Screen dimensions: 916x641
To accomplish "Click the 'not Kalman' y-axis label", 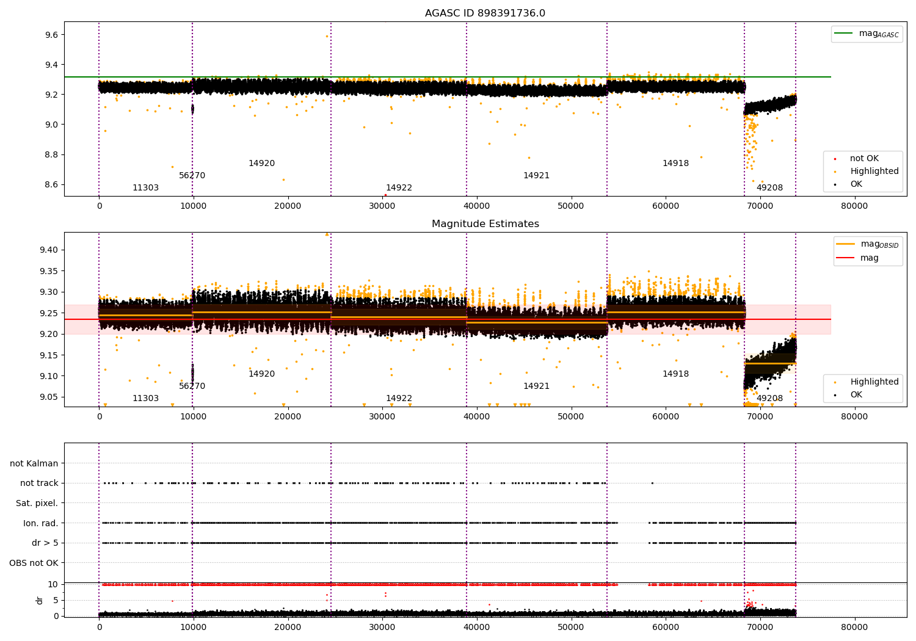I will tap(34, 464).
